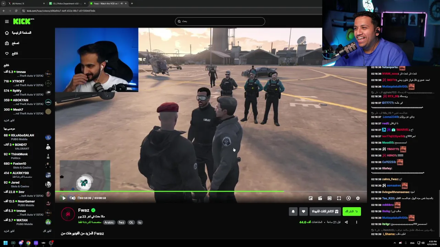The height and width of the screenshot is (247, 440).
Task: Share the video via share icon
Action: point(346,222)
